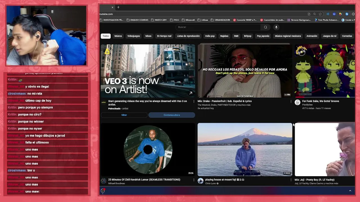Select the Animación filter chip

point(312,36)
